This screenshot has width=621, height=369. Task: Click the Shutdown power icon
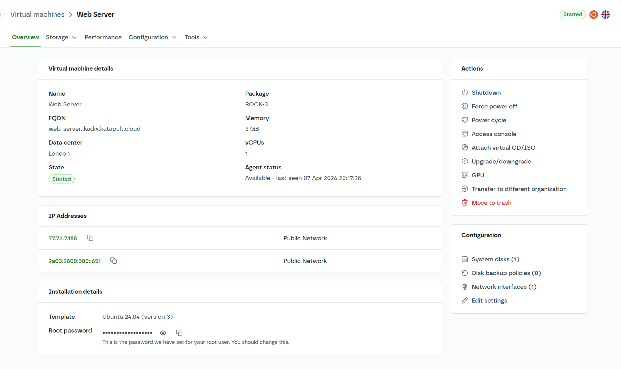tap(465, 92)
